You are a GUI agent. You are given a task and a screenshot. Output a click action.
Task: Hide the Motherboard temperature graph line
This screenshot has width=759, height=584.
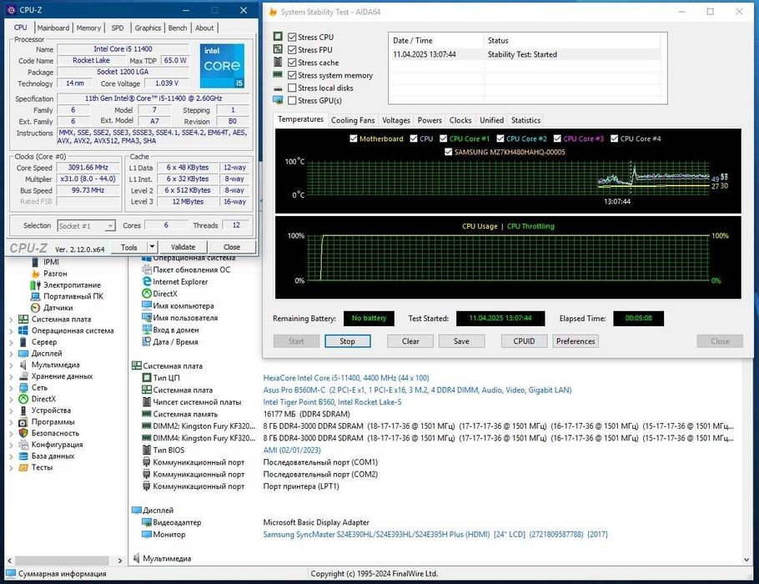pyautogui.click(x=354, y=138)
